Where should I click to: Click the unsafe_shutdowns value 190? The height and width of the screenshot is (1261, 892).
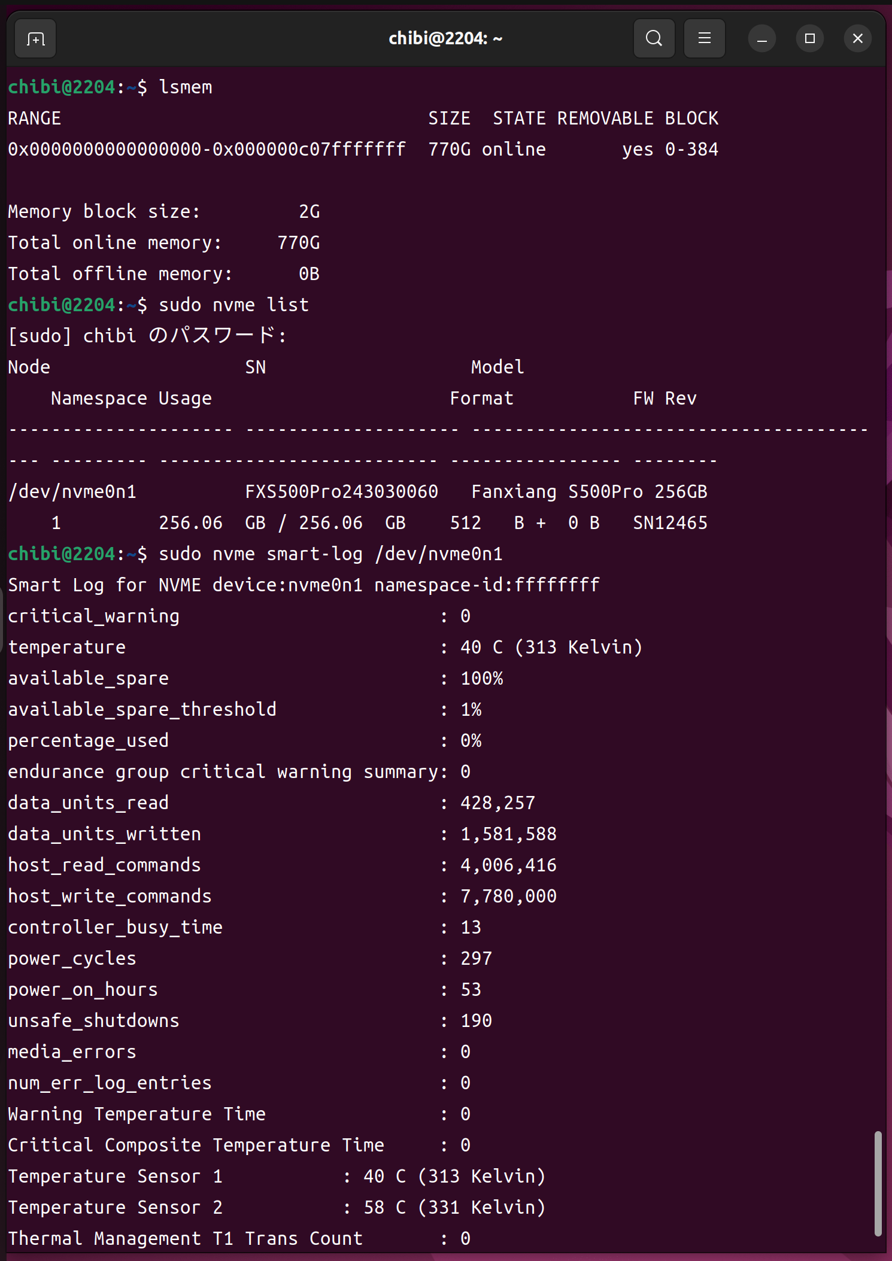[476, 1021]
